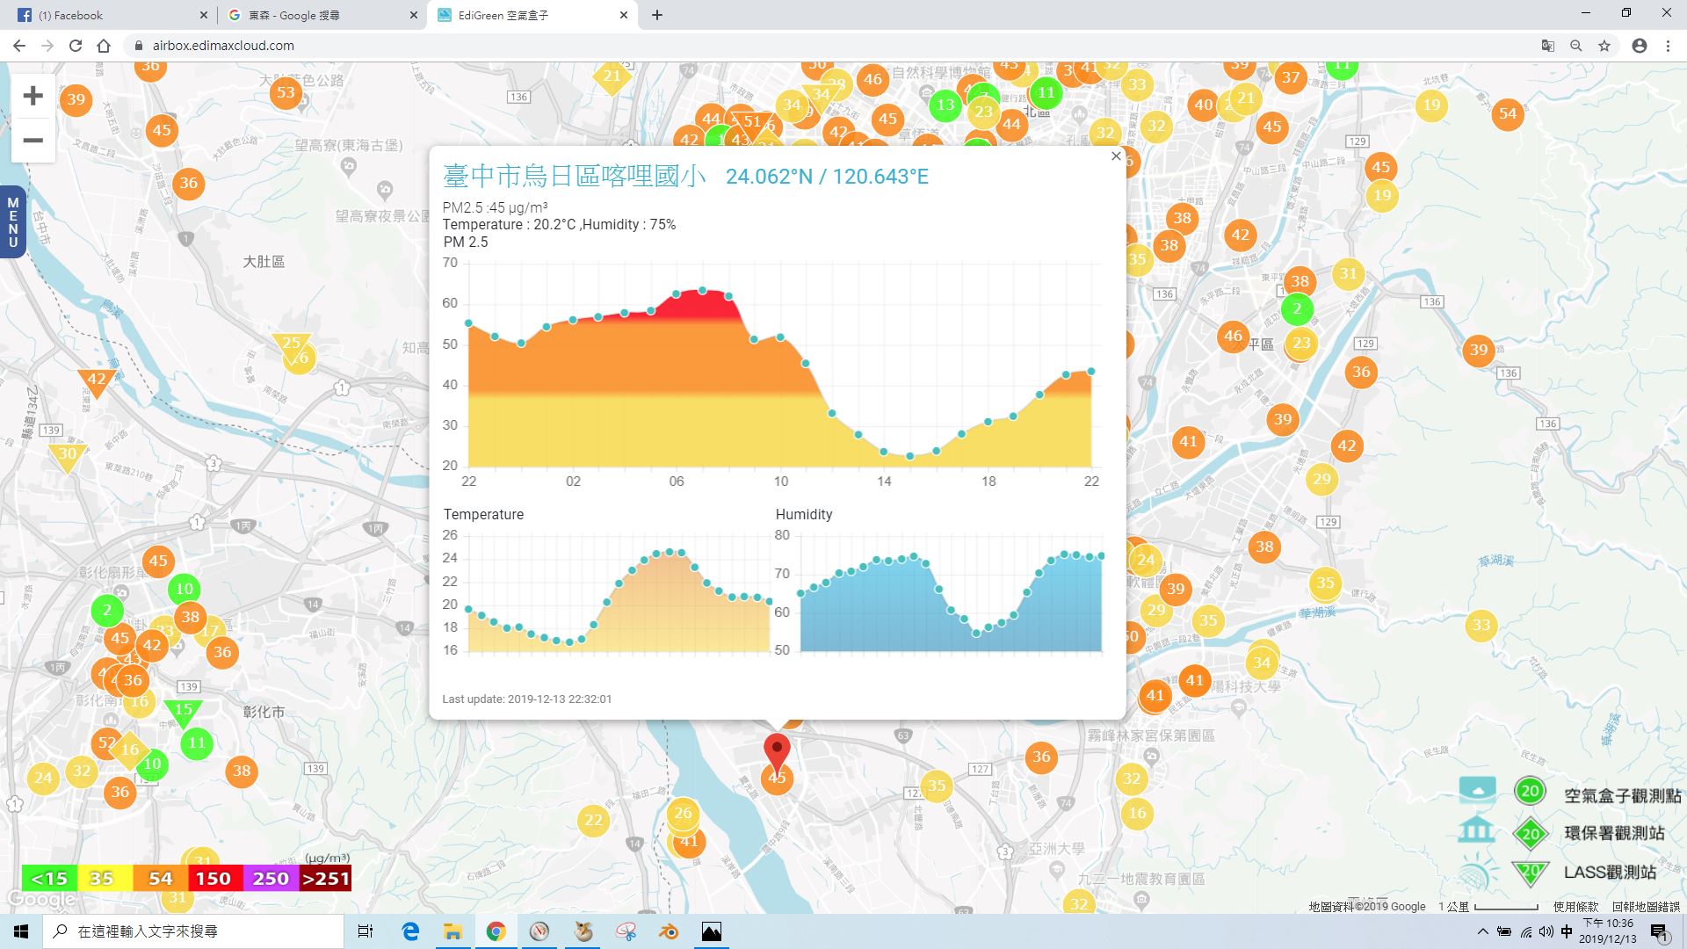
Task: Select the orange marker 53 near 大肚
Action: coord(286,92)
